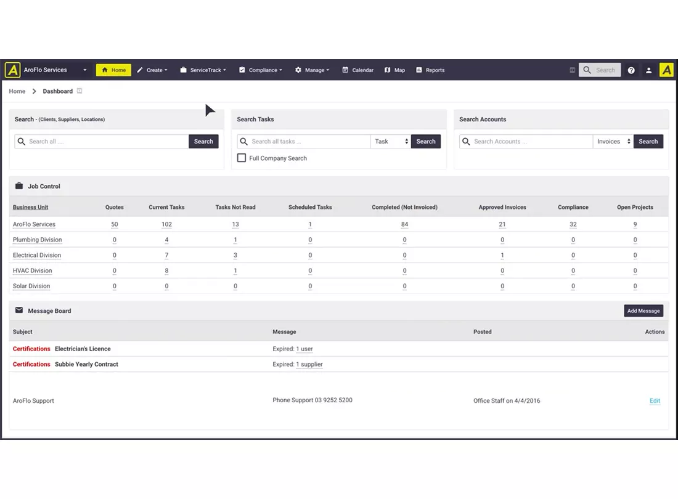Open the Manage menu

coord(312,70)
